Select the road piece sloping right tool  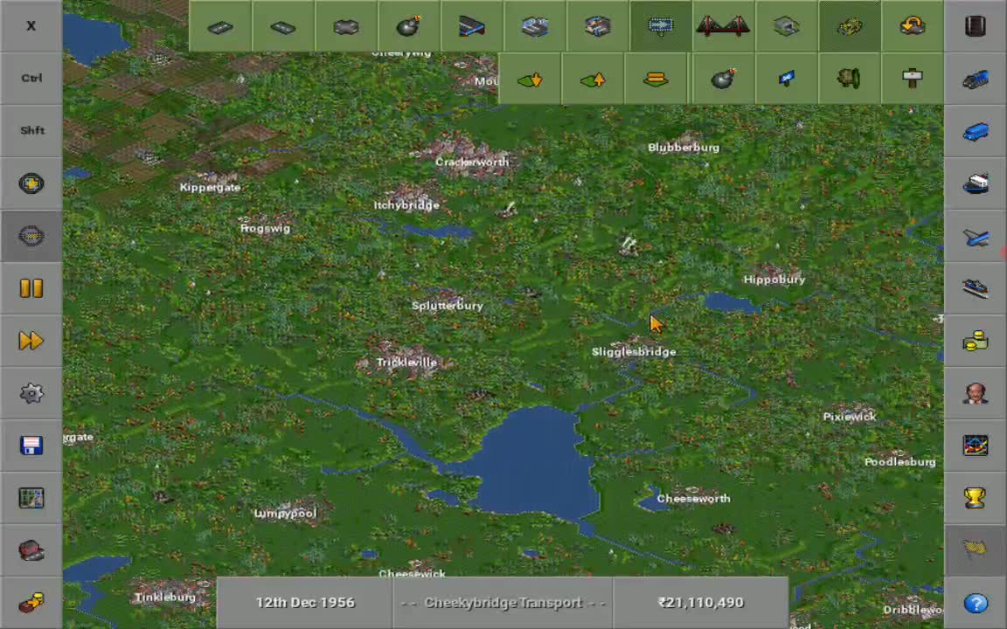click(x=282, y=26)
